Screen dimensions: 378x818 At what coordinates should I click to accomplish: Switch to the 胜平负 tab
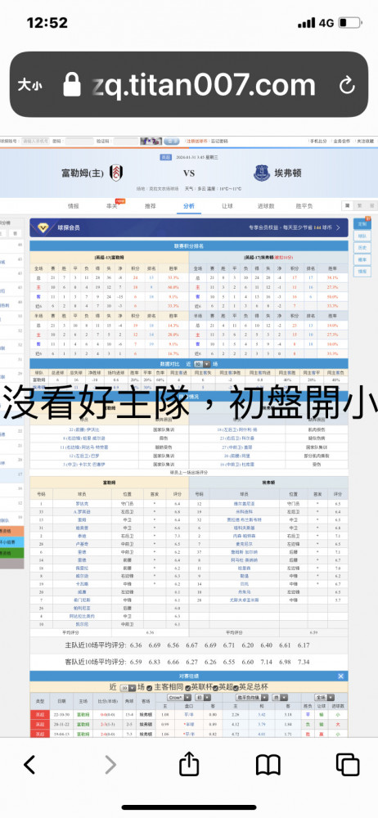point(304,206)
